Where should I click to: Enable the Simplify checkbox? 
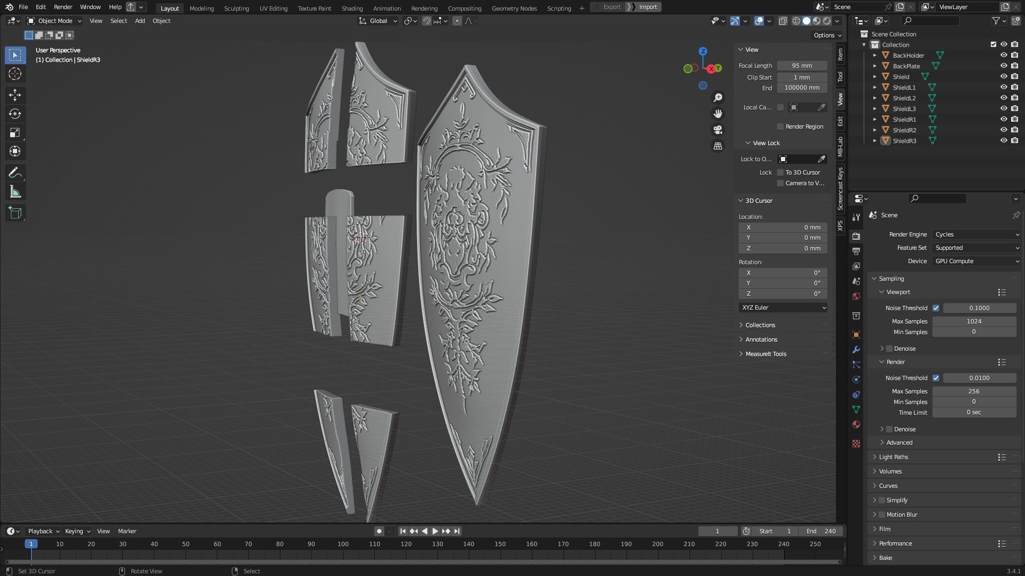point(882,500)
